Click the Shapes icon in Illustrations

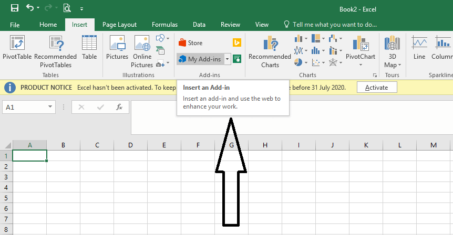point(160,38)
